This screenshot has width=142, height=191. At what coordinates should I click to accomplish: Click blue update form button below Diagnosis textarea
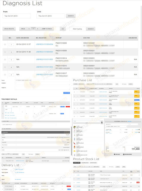coord(67,93)
